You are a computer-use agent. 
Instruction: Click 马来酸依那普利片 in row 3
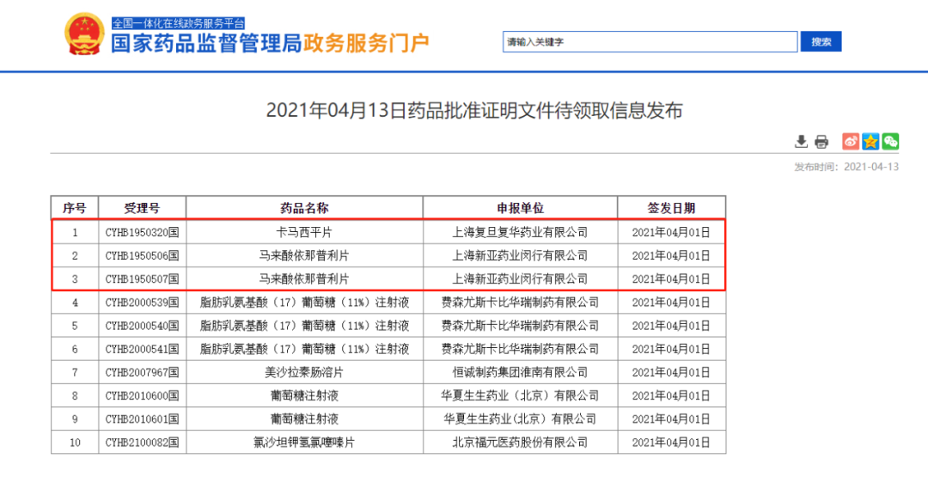click(x=304, y=278)
